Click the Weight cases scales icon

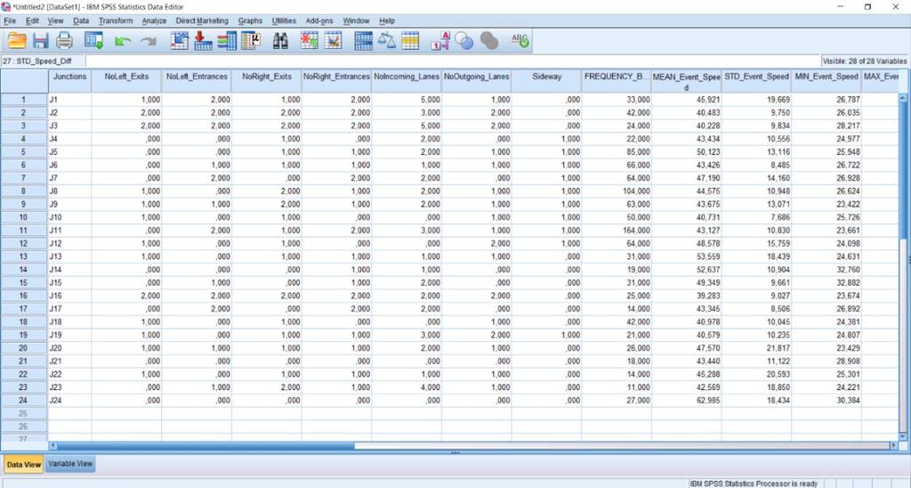pos(386,41)
